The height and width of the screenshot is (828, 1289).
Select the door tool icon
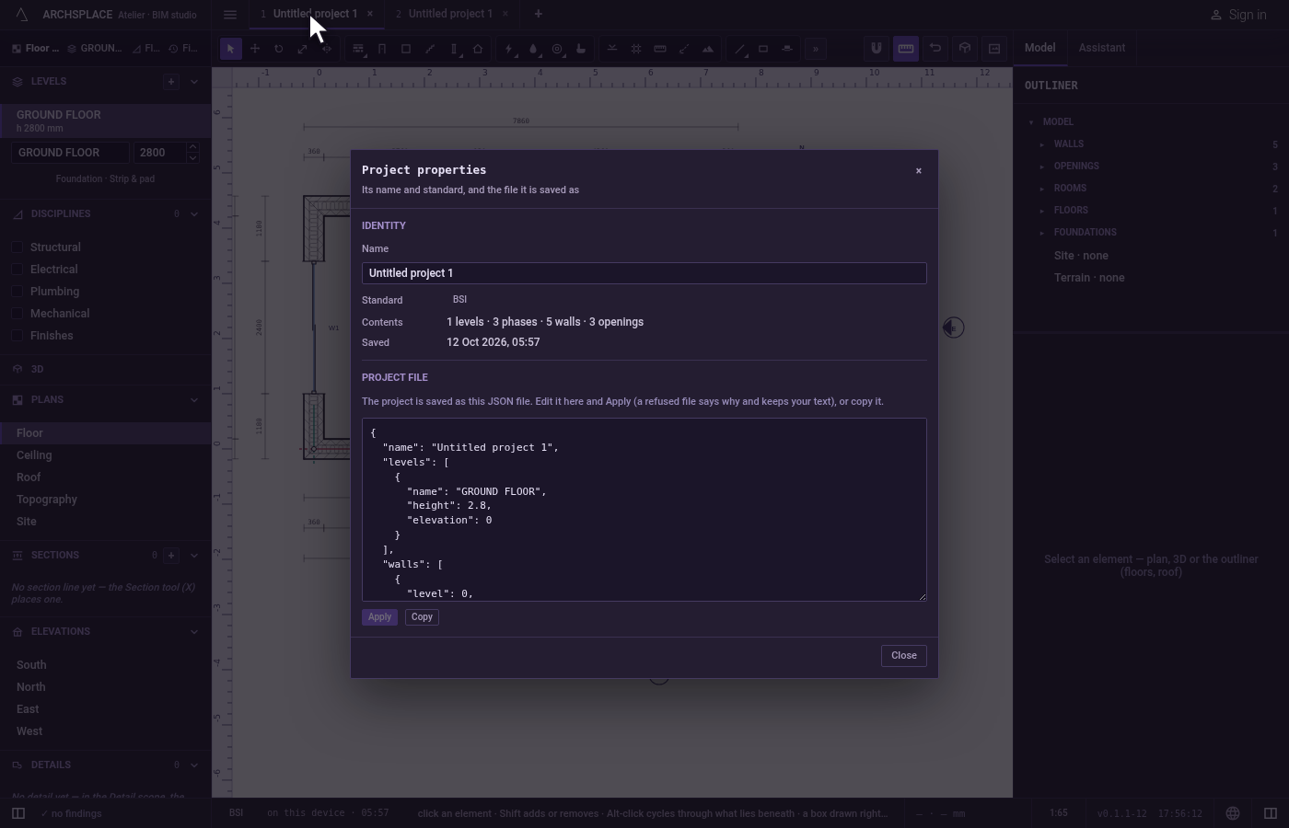click(x=382, y=49)
